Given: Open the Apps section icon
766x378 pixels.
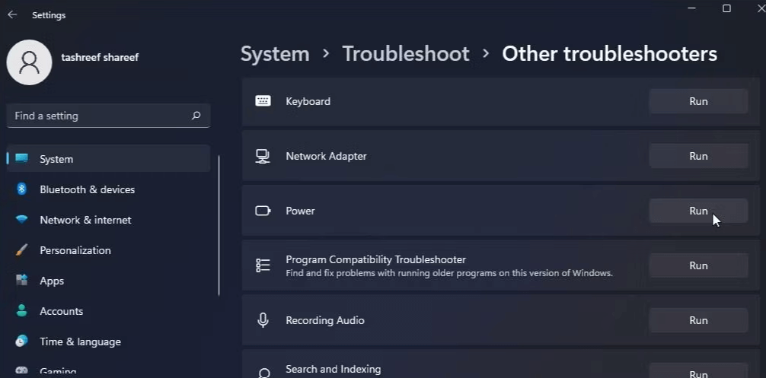Looking at the screenshot, I should pyautogui.click(x=22, y=281).
